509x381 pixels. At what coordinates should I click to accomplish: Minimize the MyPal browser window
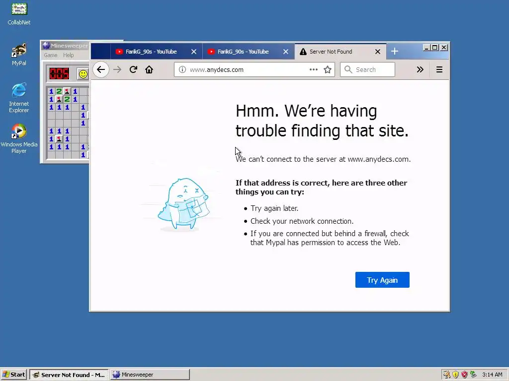pos(427,48)
